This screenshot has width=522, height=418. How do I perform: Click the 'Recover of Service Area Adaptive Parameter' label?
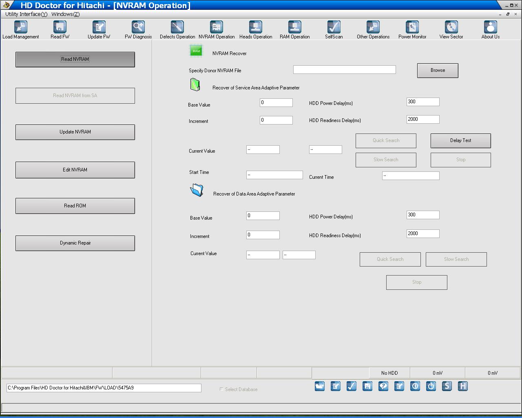coord(256,88)
